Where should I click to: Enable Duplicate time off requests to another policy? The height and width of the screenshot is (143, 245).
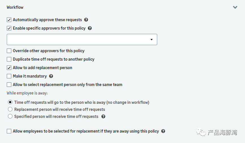(x=9, y=59)
